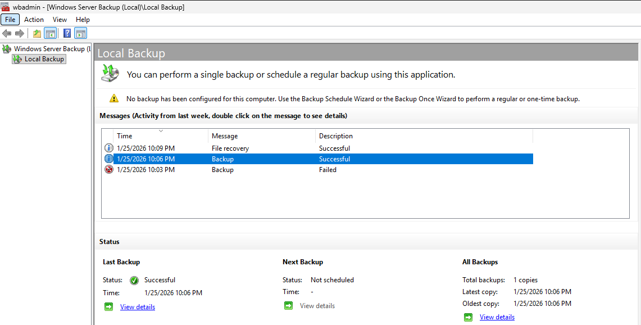
Task: Open the Help question mark icon
Action: tap(66, 33)
